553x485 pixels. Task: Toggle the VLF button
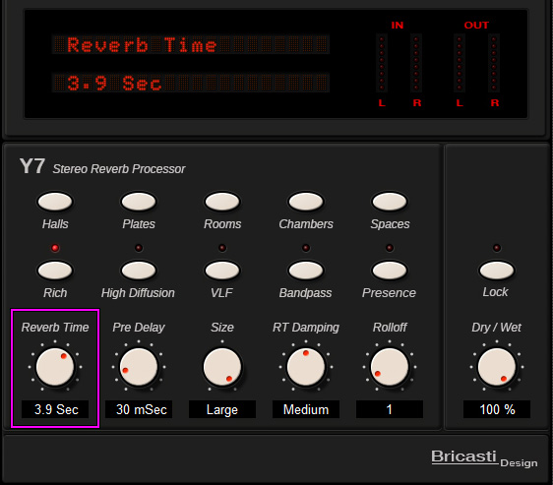tap(222, 271)
